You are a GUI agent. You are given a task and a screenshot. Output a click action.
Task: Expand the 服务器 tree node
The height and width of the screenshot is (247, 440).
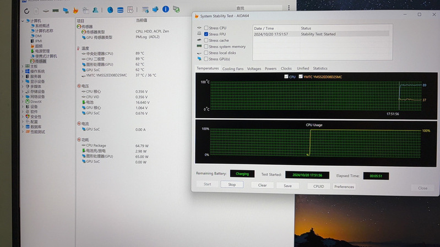coord(23,76)
